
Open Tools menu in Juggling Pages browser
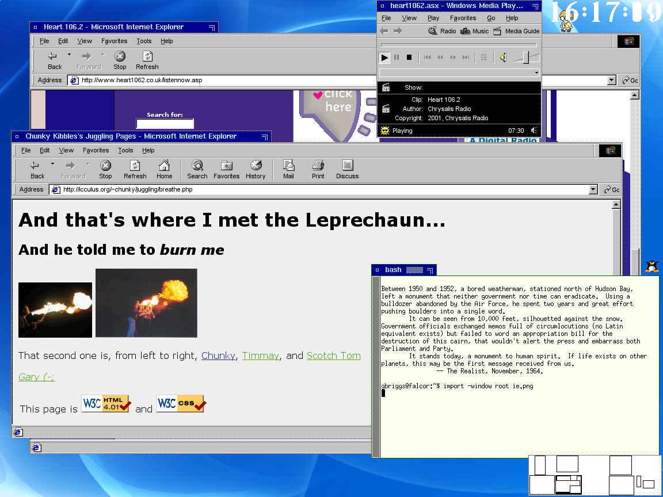pos(125,150)
